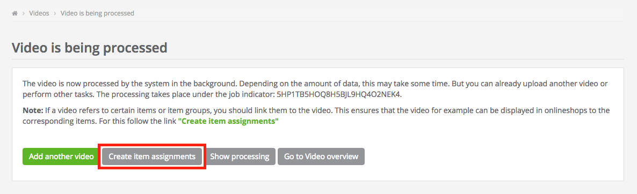This screenshot has height=194, width=637.
Task: Open the highlighted Create item assignments button
Action: 152,156
